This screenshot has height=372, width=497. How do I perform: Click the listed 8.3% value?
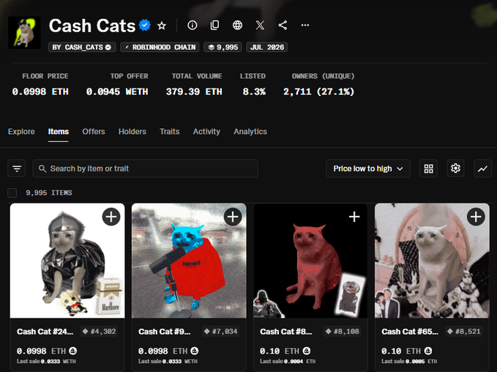click(254, 92)
